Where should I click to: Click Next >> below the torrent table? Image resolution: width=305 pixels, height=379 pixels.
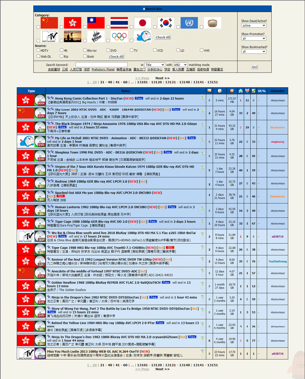click(162, 369)
